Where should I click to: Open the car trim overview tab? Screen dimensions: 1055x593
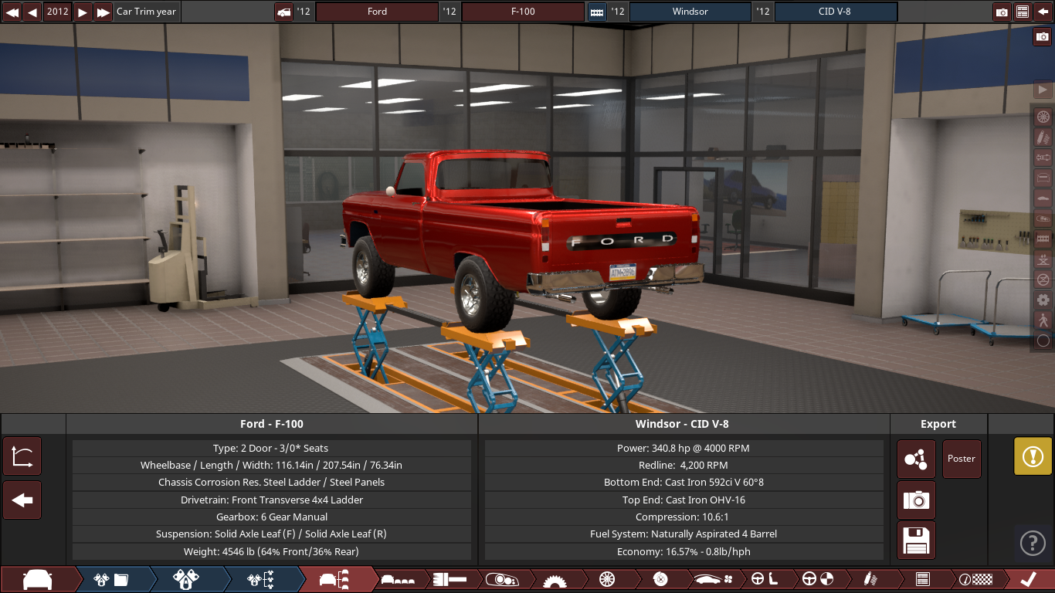[334, 580]
